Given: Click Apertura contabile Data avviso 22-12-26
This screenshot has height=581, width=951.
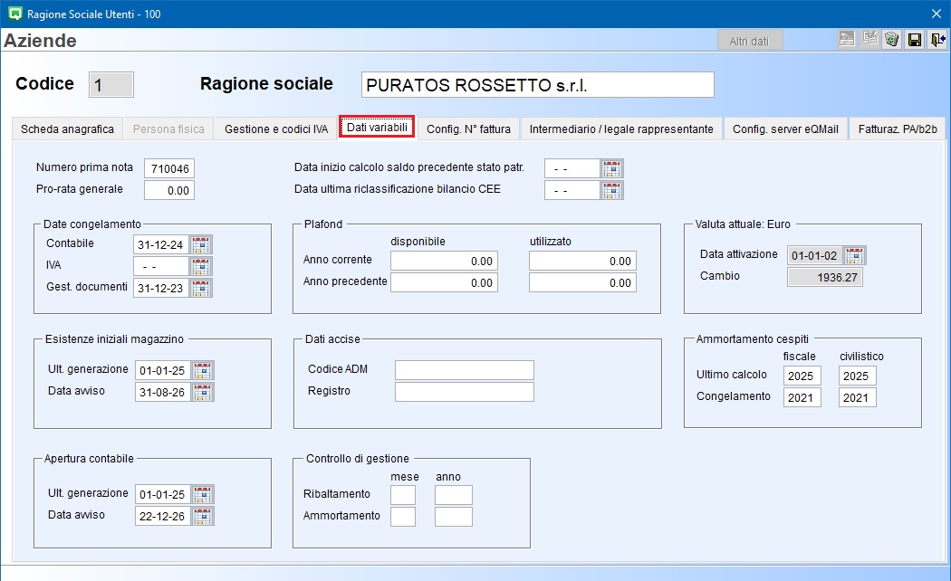Looking at the screenshot, I should pos(162,516).
